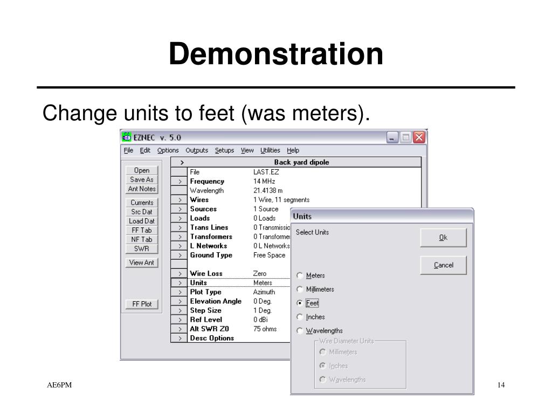Click the Back yard dipole title bar
Image resolution: width=552 pixels, height=414 pixels.
301,162
